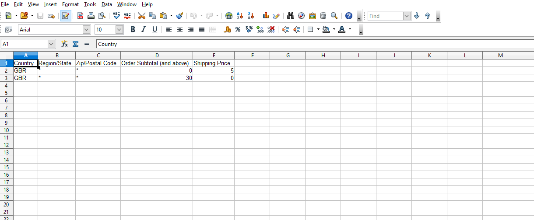Toggle bold formatting
The image size is (534, 220).
tap(133, 30)
